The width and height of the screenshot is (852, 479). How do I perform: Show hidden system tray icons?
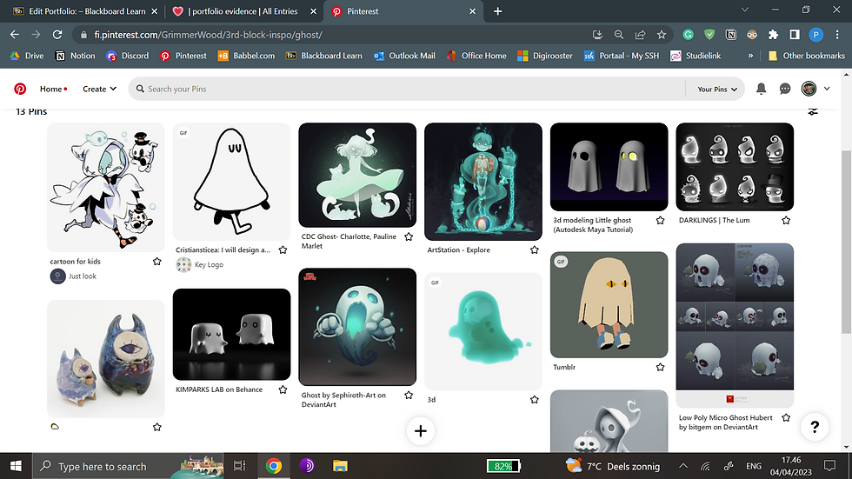pyautogui.click(x=683, y=466)
